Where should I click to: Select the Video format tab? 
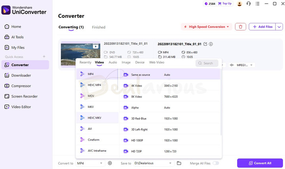[x=99, y=62]
